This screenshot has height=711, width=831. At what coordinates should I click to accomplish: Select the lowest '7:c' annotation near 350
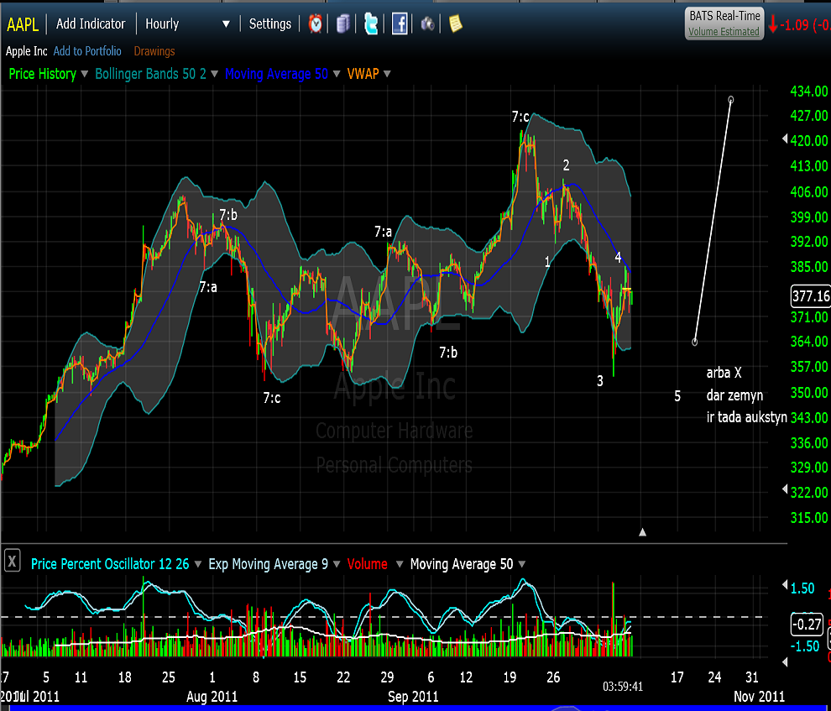coord(272,398)
